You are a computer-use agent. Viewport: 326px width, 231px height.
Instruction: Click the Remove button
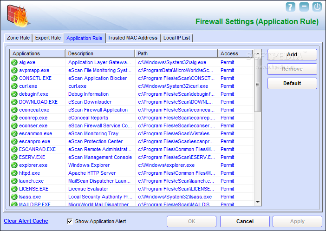(x=292, y=69)
